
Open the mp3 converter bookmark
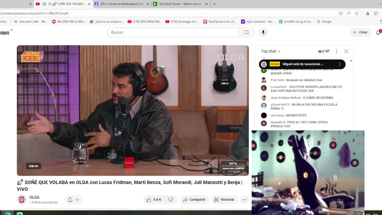(257, 21)
